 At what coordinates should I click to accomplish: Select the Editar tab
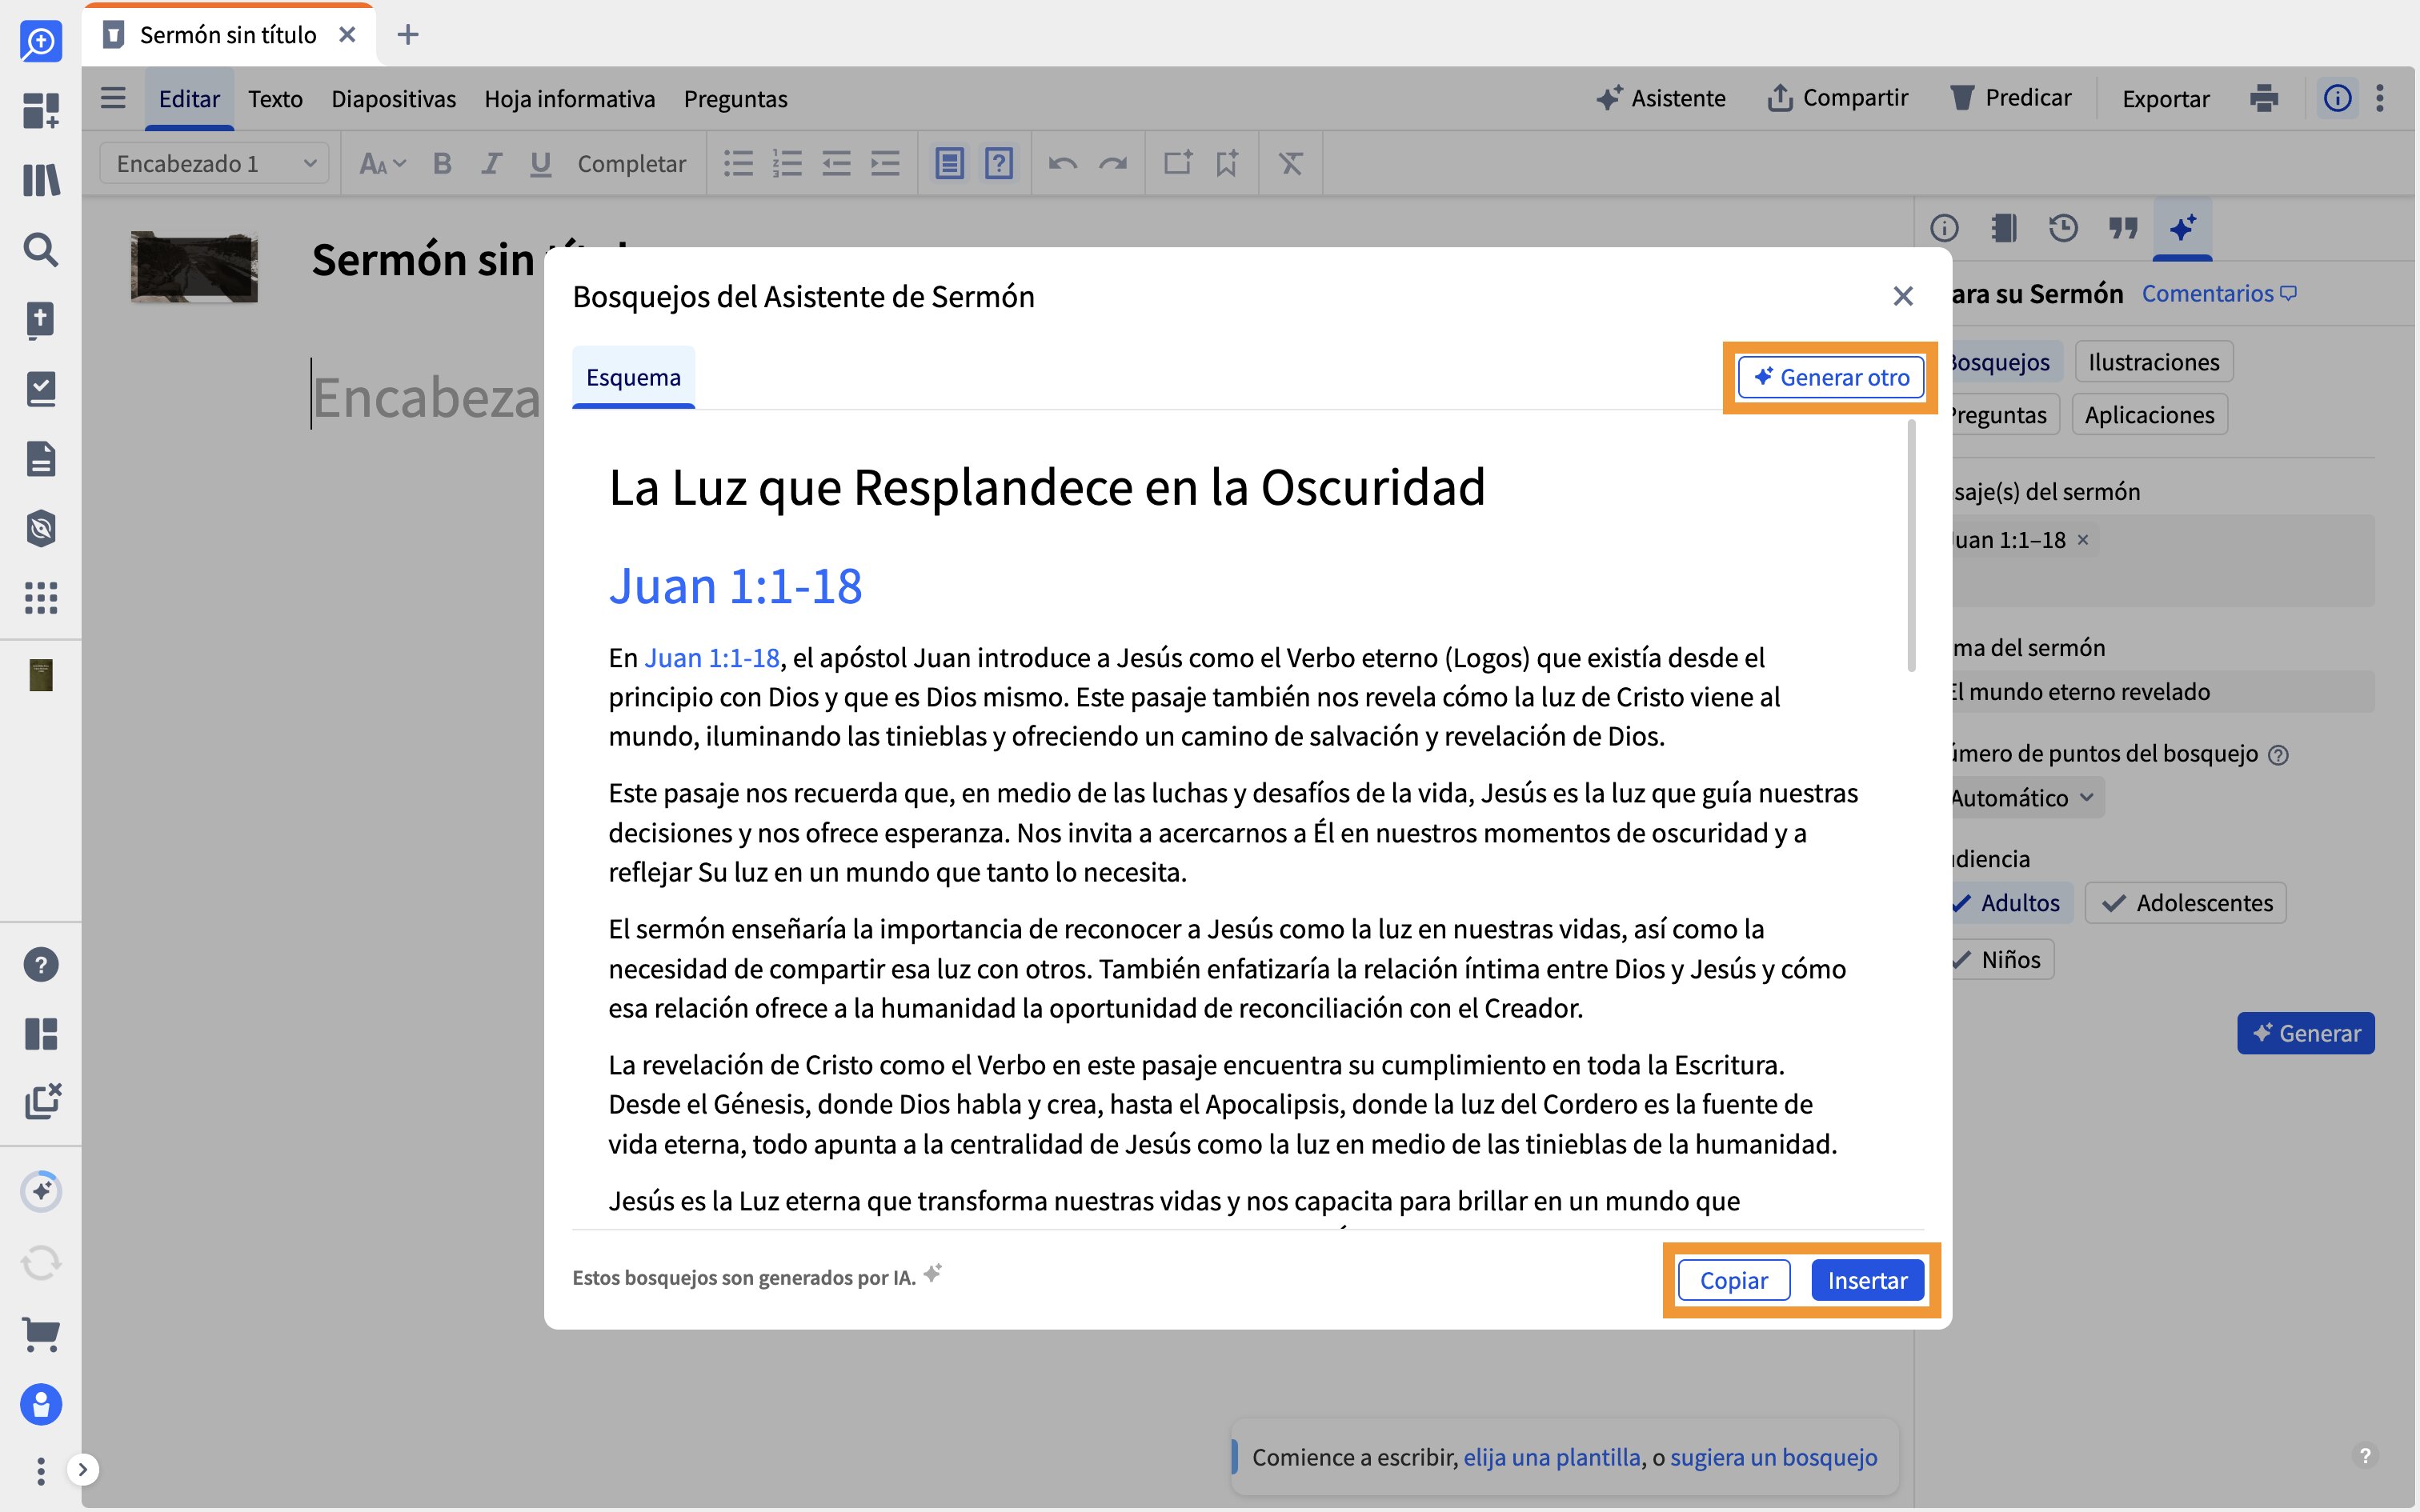click(x=189, y=99)
